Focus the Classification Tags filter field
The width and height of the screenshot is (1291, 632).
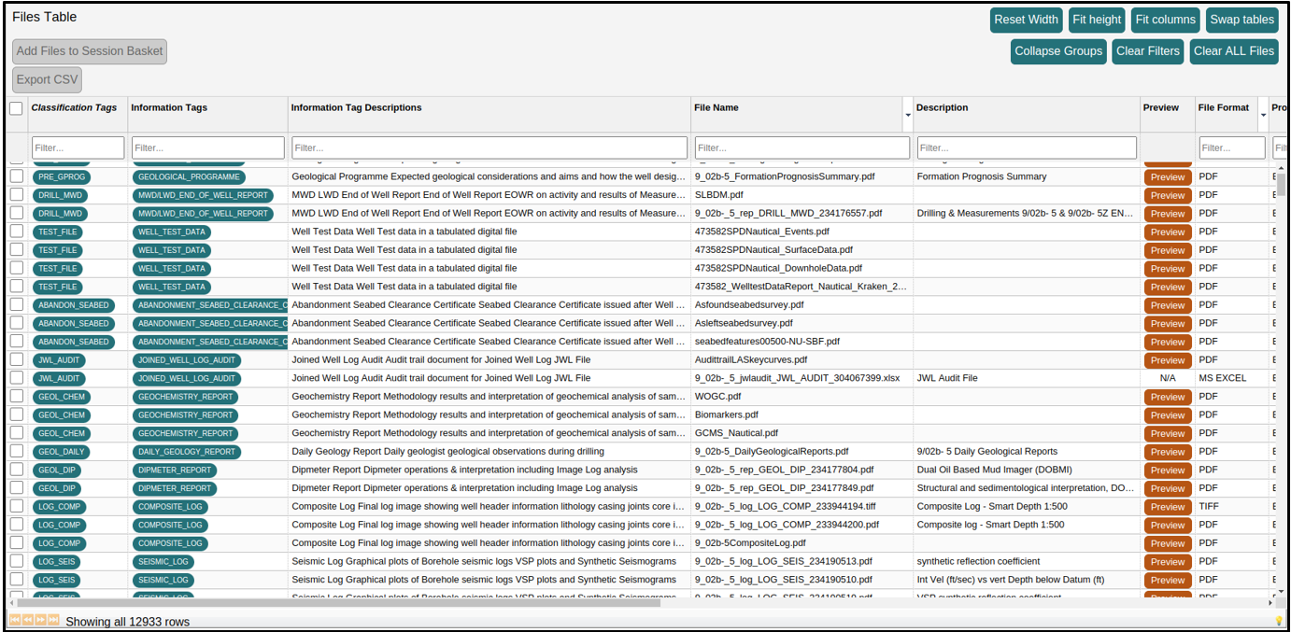(78, 147)
